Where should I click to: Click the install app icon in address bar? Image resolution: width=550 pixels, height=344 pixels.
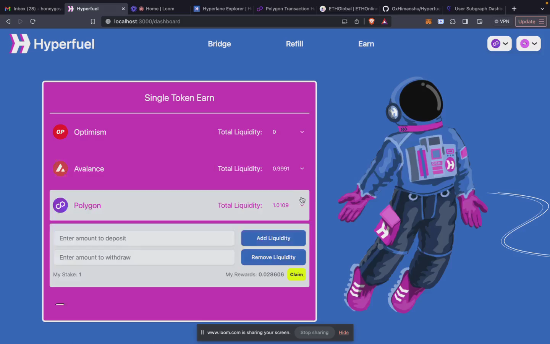[x=345, y=21]
